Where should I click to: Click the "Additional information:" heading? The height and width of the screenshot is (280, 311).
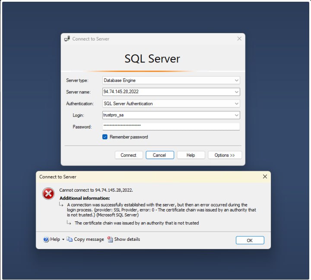click(x=85, y=198)
